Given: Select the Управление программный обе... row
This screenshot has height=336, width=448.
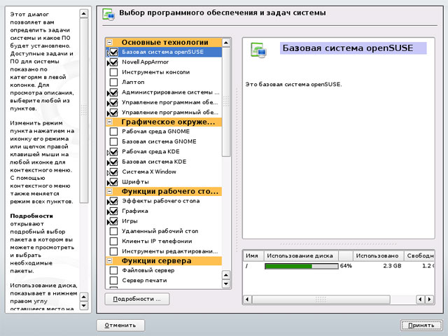Looking at the screenshot, I should [164, 112].
